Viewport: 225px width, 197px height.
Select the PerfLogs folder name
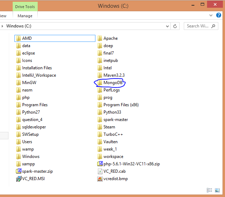pos(112,90)
